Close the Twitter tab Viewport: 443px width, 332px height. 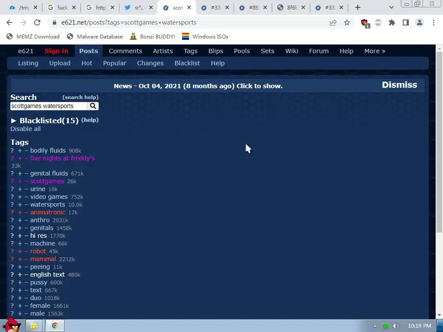tap(151, 8)
